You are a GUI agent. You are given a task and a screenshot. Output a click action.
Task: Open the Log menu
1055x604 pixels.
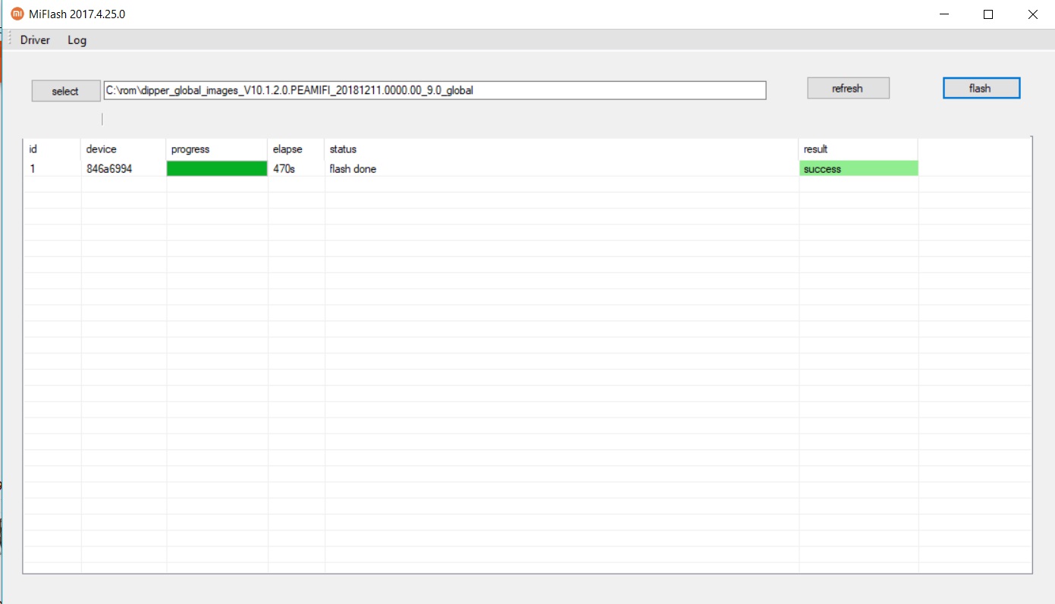(77, 40)
